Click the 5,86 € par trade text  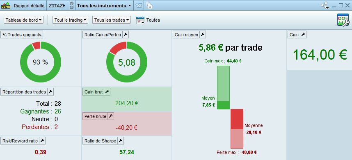click(x=231, y=48)
